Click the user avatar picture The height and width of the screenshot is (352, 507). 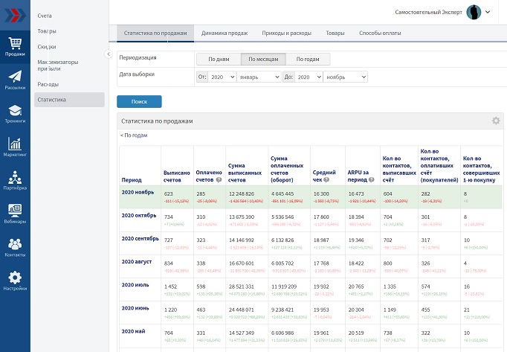tap(474, 13)
